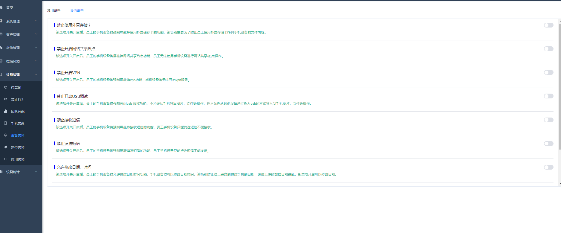Viewport: 561px width, 233px height.
Task: Click the 违禁词 sidebar icon
Action: pyautogui.click(x=5, y=87)
